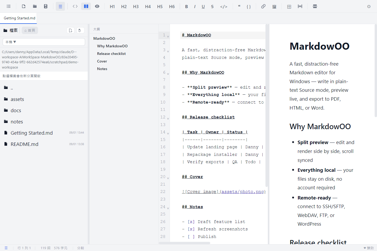Screen dimensions: 377x251
Task: Insert a hyperlink using link icon
Action: tap(263, 6)
